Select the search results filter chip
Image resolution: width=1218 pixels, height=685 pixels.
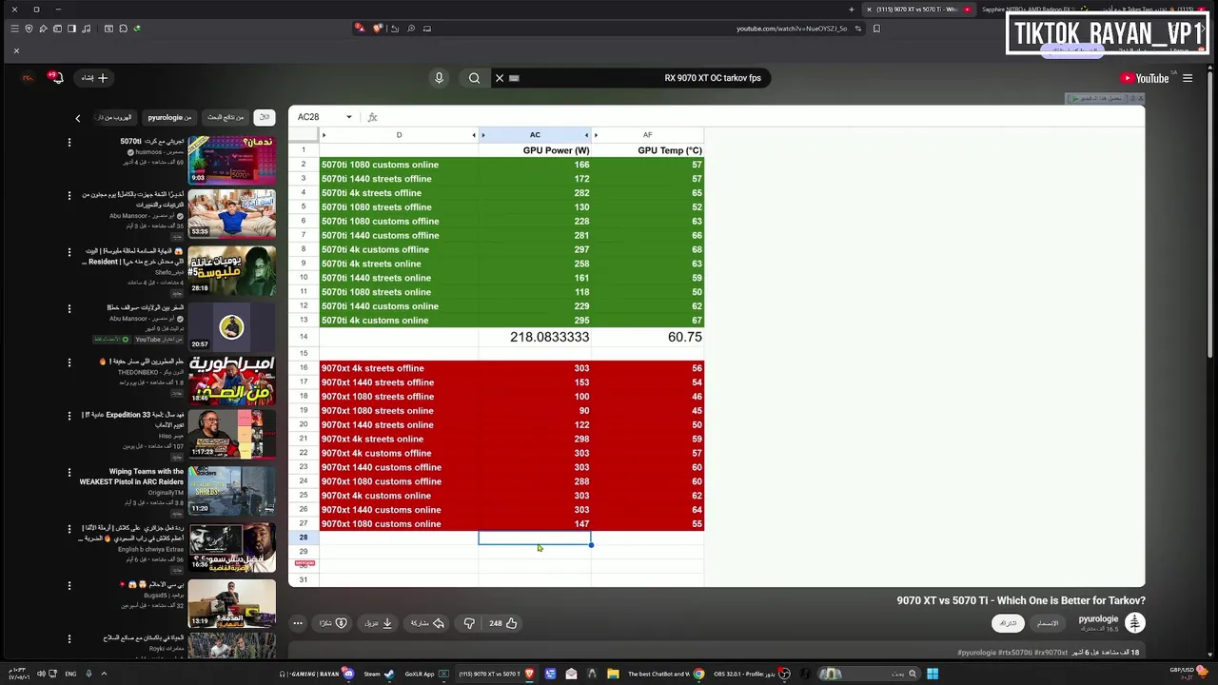tap(226, 117)
